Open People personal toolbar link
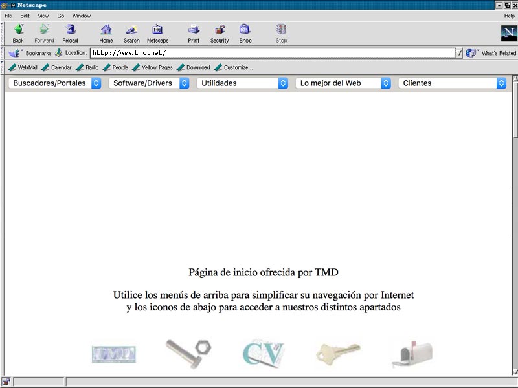518x388 pixels. click(115, 67)
